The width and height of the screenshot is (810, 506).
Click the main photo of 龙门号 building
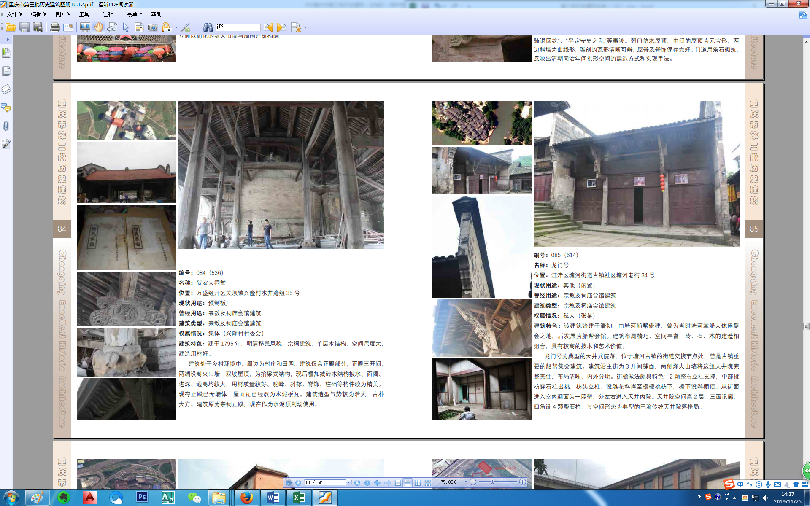[x=636, y=174]
